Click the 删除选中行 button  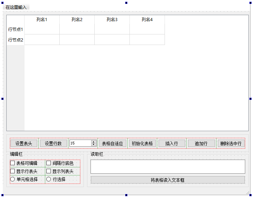coord(231,143)
